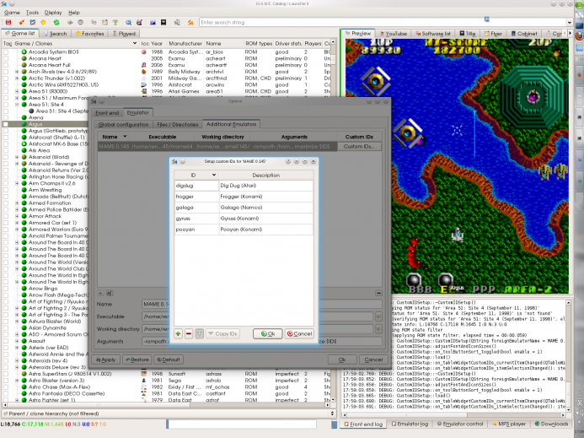The height and width of the screenshot is (438, 584).
Task: Open Display menu
Action: click(53, 13)
